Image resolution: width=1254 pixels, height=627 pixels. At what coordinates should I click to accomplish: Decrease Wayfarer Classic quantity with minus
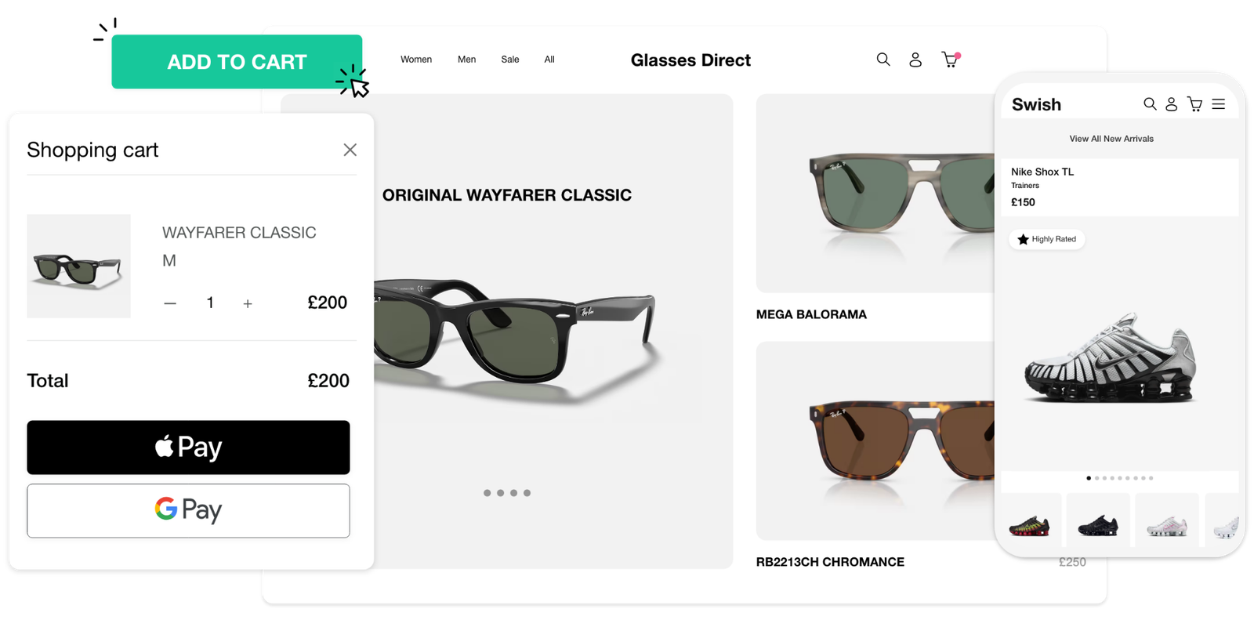(x=170, y=303)
